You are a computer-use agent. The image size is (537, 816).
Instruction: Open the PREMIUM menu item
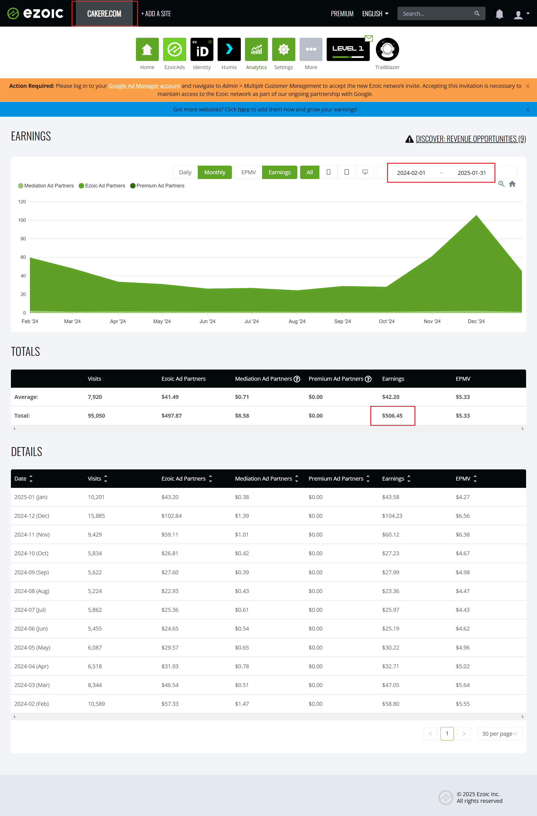pos(342,14)
